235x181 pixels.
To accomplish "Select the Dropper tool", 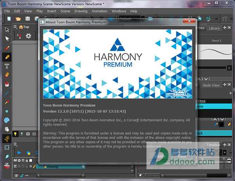I will click(7, 102).
